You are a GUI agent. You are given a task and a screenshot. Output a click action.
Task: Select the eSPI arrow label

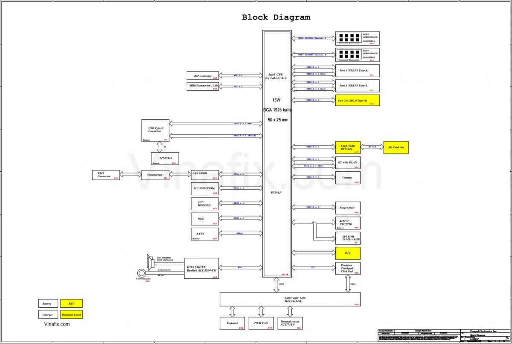(x=282, y=283)
